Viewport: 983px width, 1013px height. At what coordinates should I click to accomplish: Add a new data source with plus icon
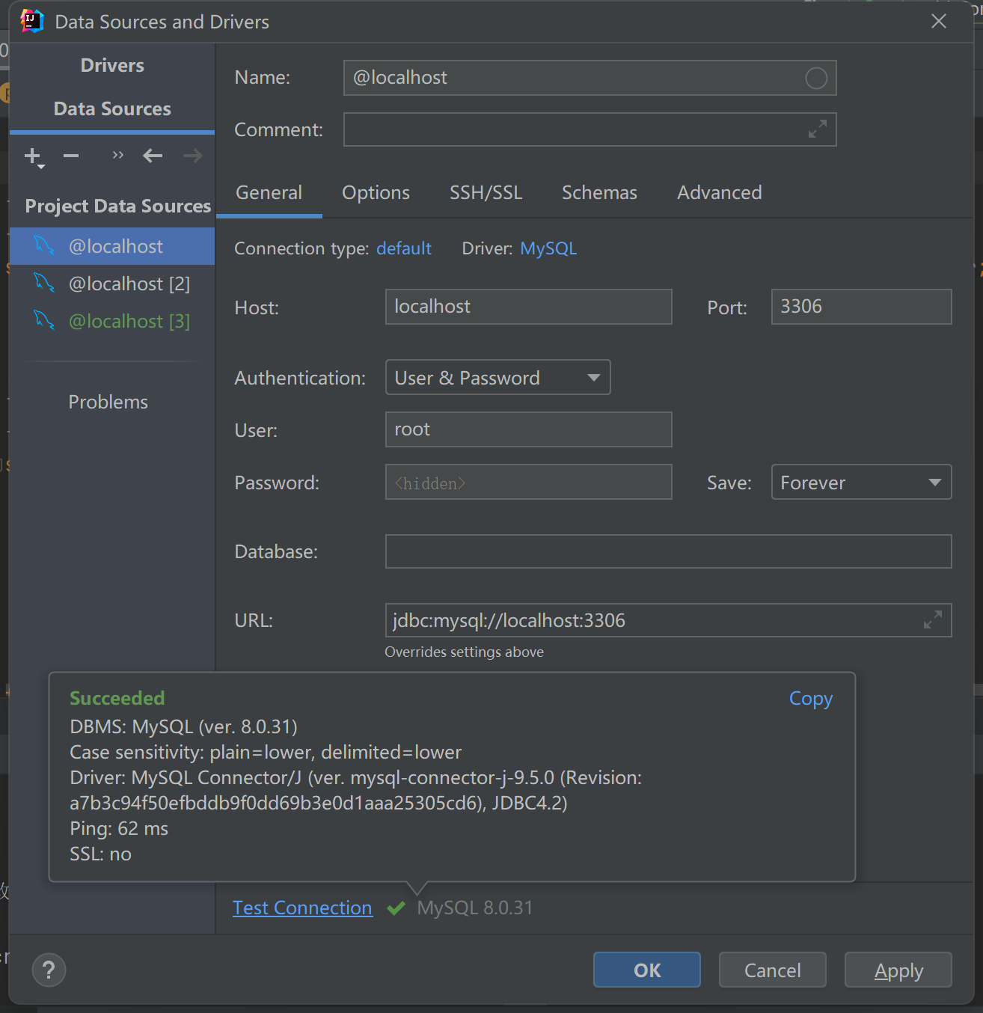coord(34,156)
